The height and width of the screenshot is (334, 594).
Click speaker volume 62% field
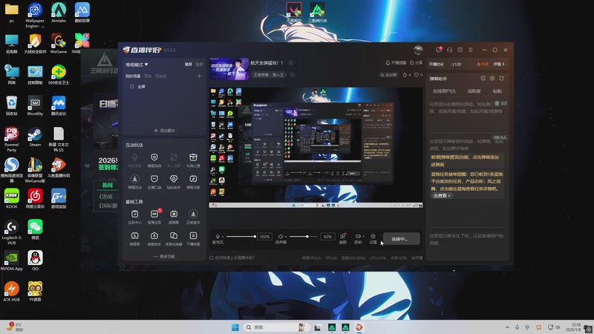328,237
